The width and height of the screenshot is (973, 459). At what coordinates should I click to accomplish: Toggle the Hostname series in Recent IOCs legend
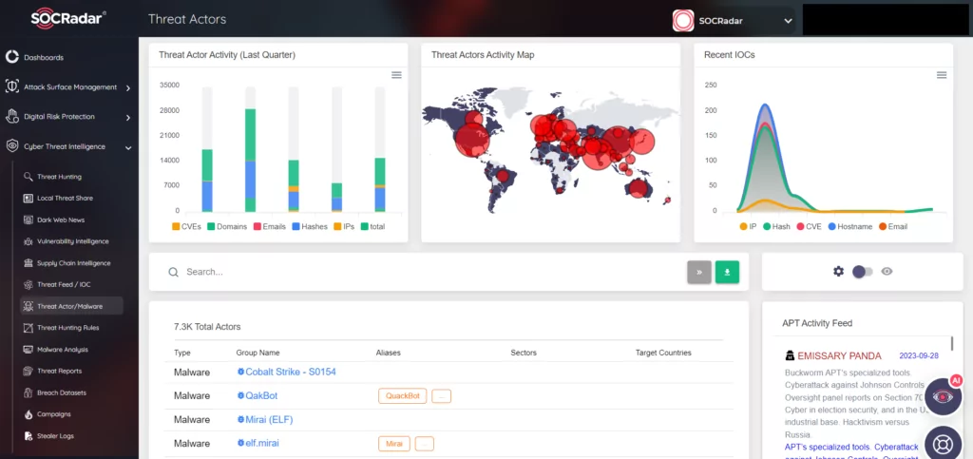point(851,226)
